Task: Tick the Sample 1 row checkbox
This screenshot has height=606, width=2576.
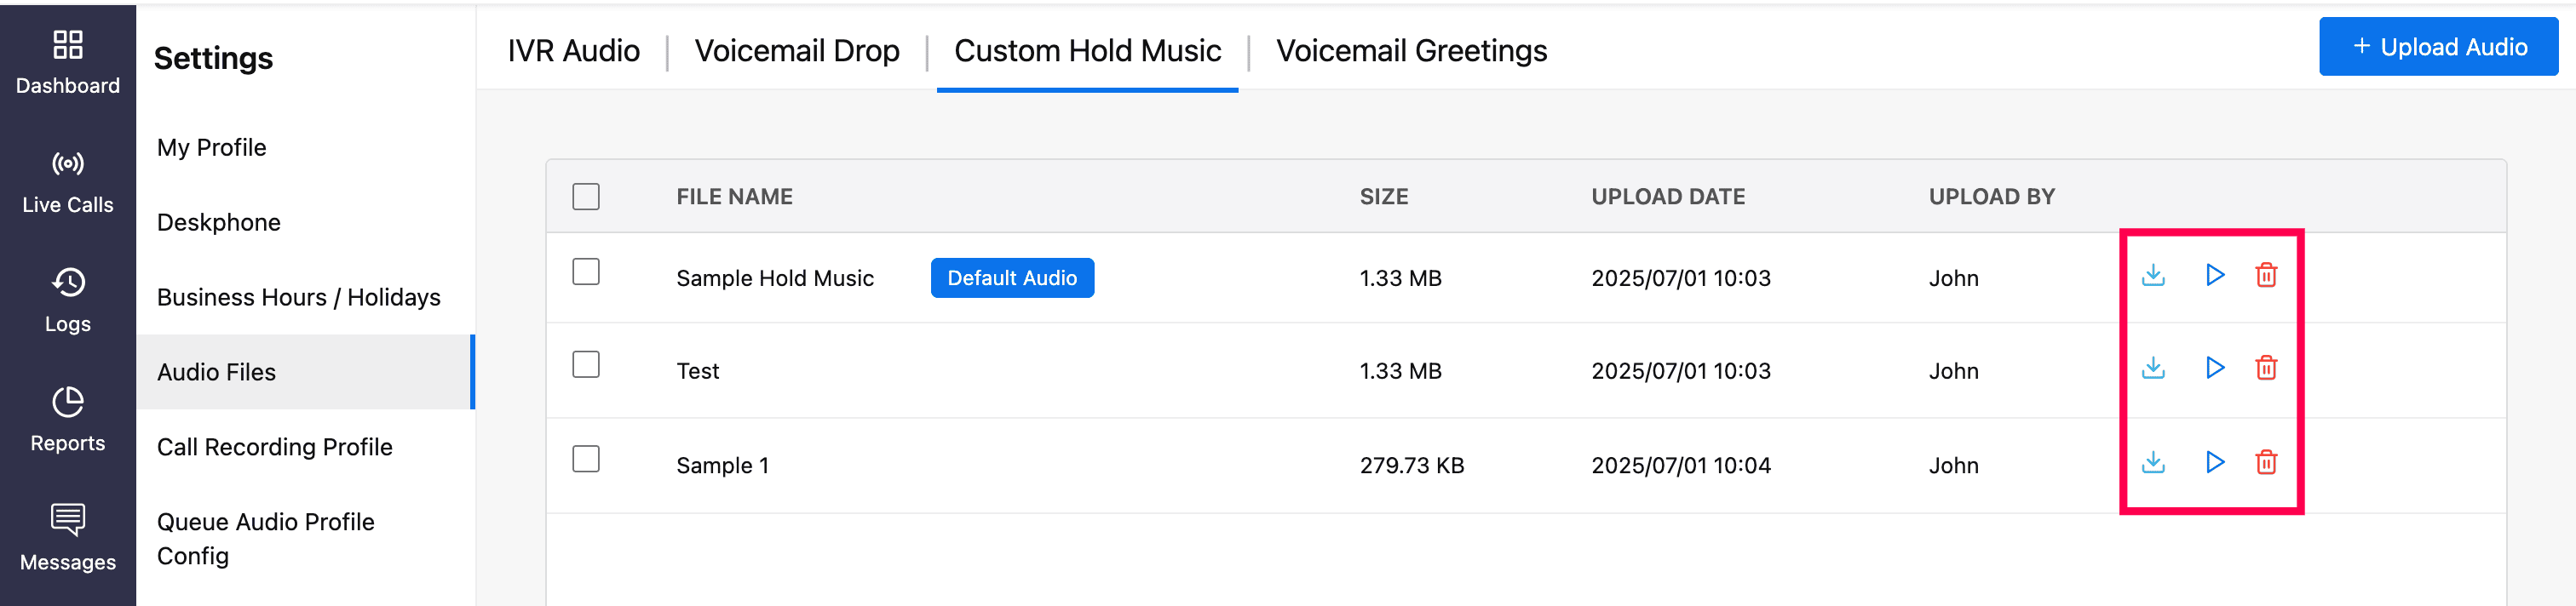Action: (586, 460)
